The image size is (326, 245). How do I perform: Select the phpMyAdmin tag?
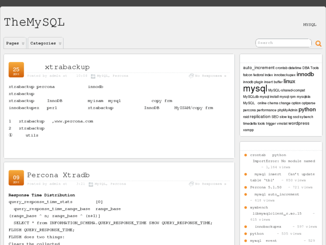pos(287,110)
